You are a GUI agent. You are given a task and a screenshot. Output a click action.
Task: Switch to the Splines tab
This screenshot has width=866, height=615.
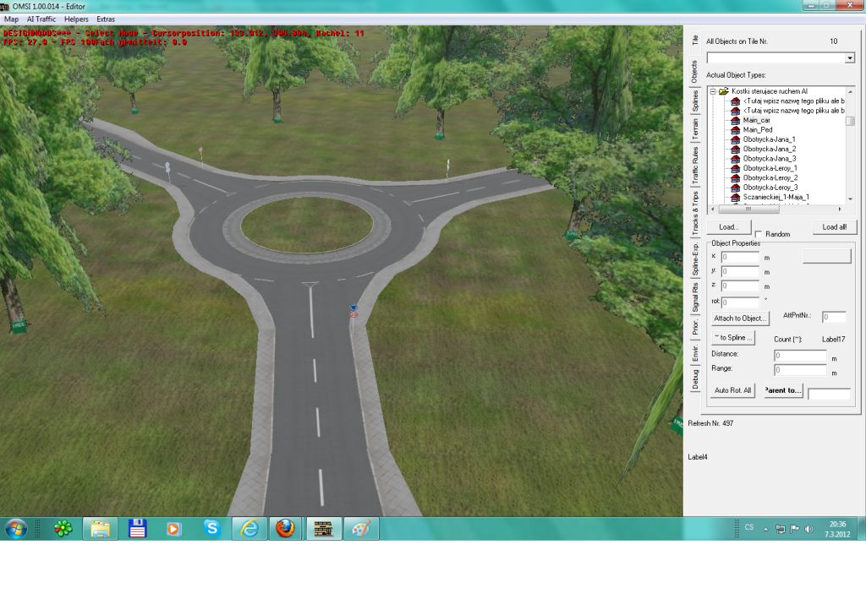point(695,101)
